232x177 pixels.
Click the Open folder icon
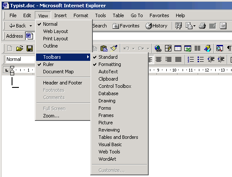point(20,48)
